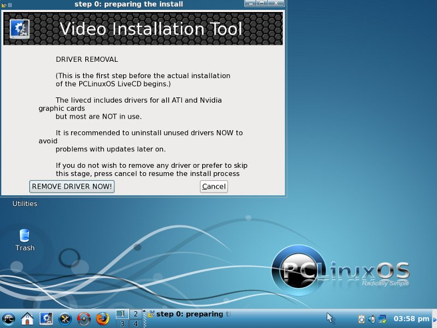Image resolution: width=437 pixels, height=328 pixels.
Task: Open the network status tray icon
Action: point(382,319)
